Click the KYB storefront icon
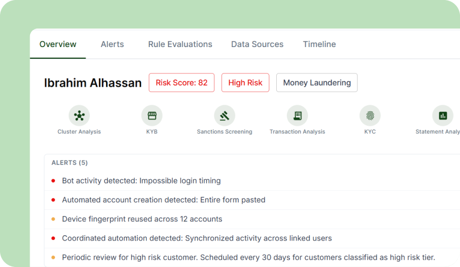This screenshot has height=267, width=460. [x=152, y=115]
